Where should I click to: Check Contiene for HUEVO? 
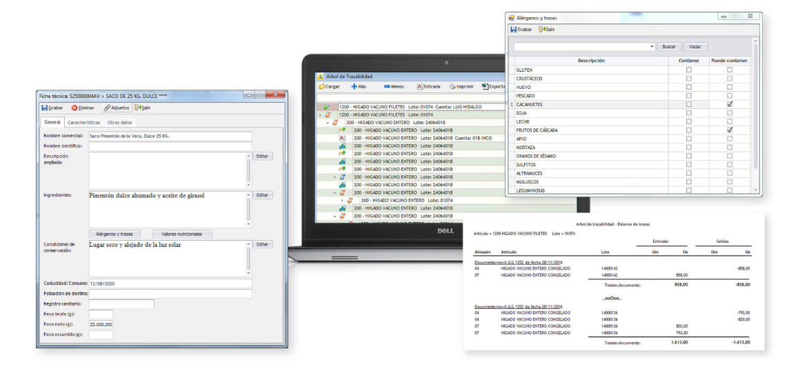click(689, 88)
